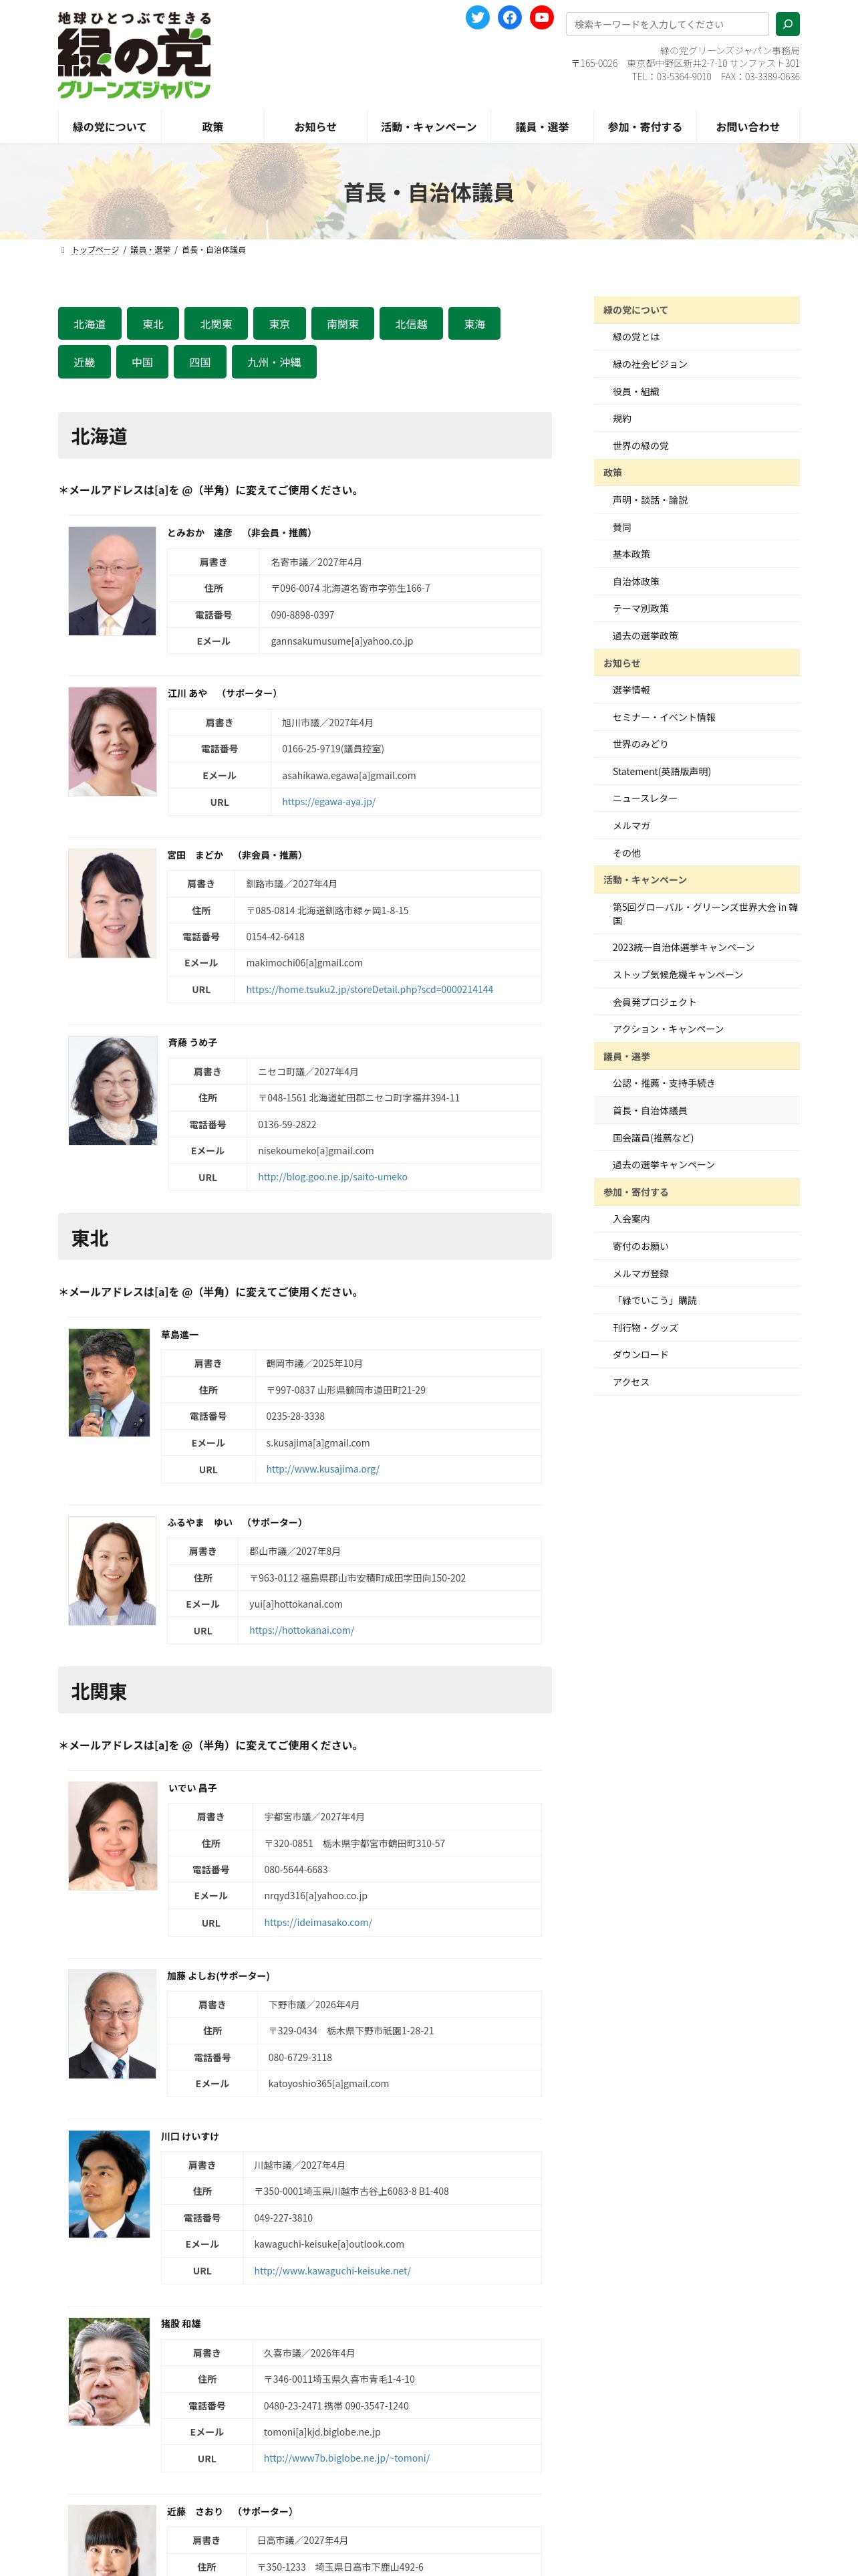The image size is (858, 2576).
Task: Open the egawa-aya.jp URL link
Action: pyautogui.click(x=329, y=802)
